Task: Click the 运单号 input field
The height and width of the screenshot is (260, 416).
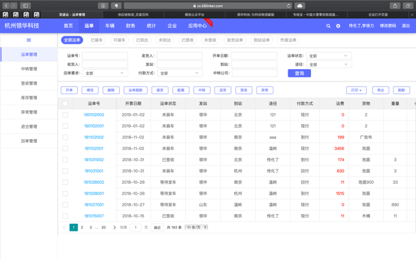Action: tap(105, 56)
